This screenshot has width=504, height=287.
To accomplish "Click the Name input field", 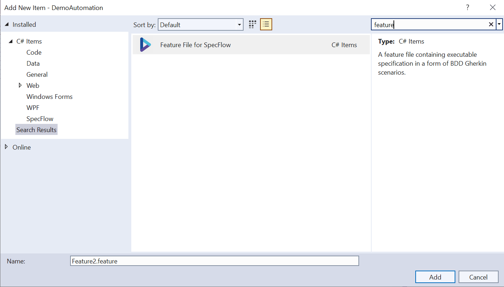I will point(215,261).
